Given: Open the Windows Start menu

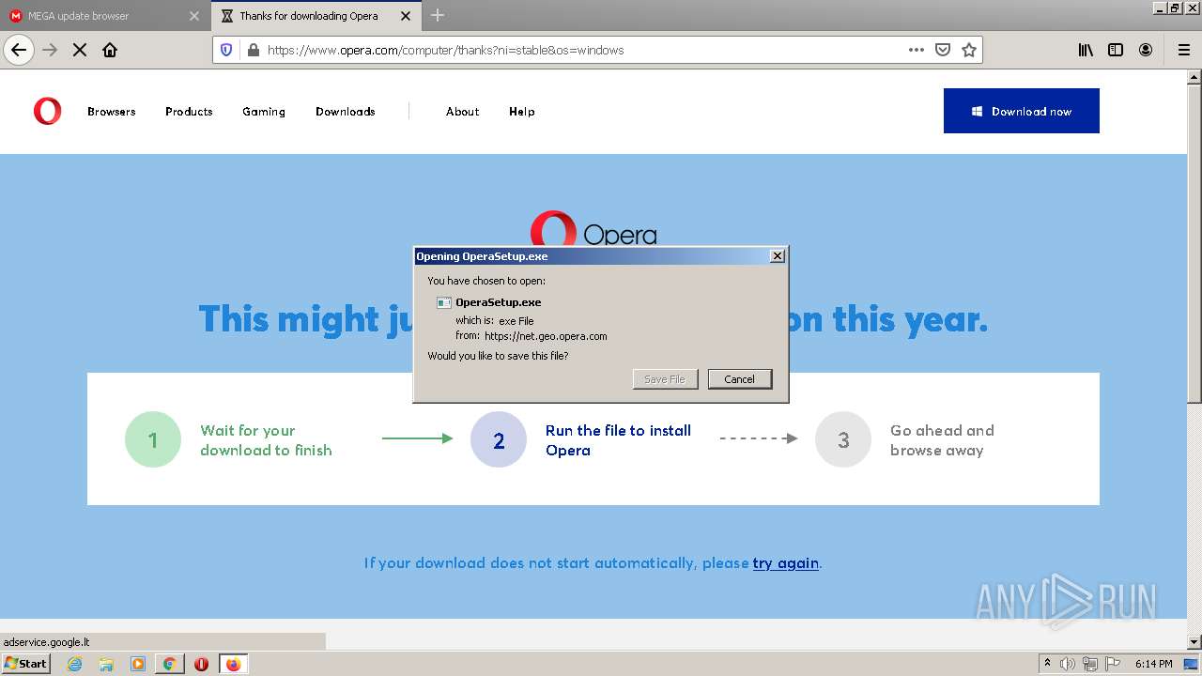Looking at the screenshot, I should [x=25, y=663].
